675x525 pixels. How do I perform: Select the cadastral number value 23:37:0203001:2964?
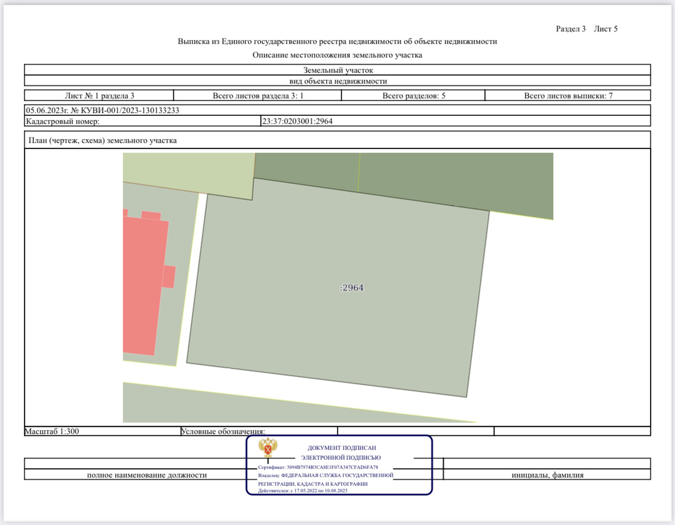297,121
